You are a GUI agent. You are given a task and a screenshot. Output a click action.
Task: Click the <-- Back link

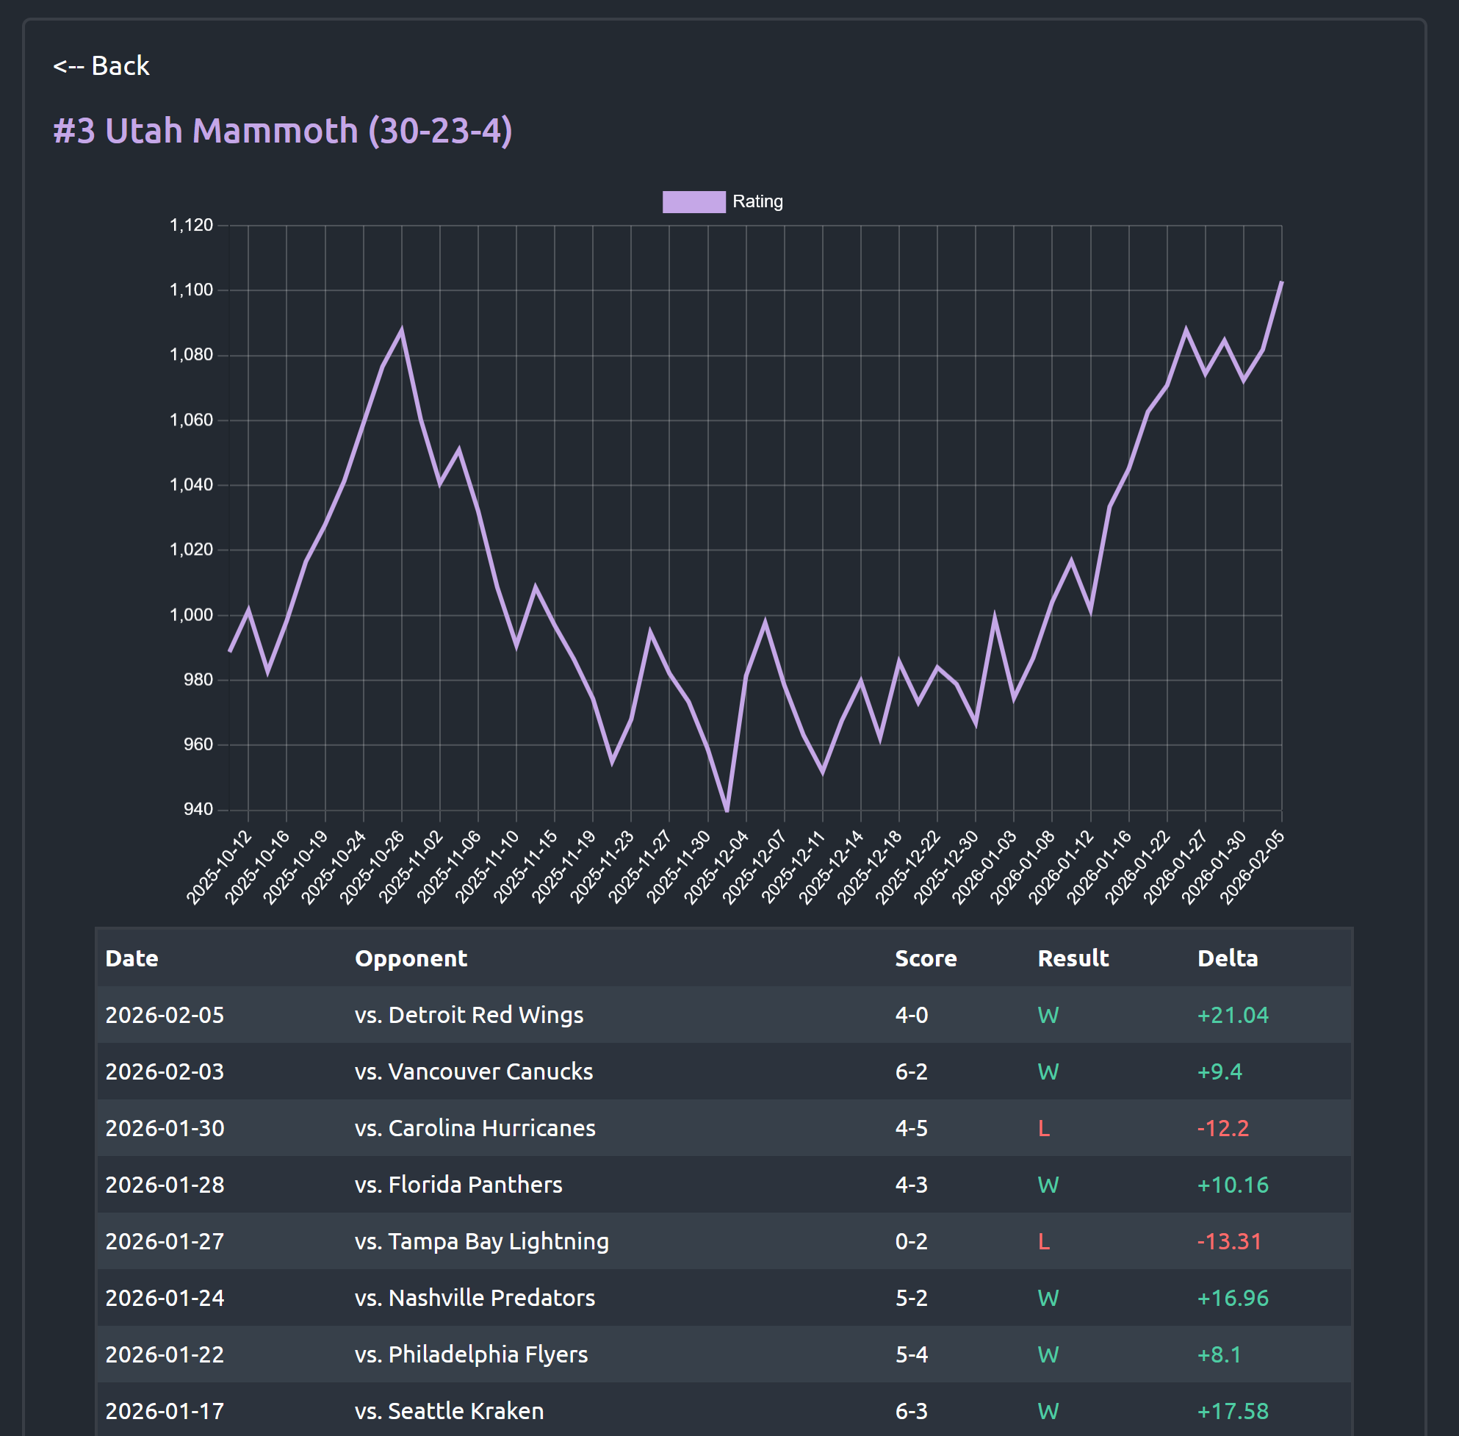101,65
